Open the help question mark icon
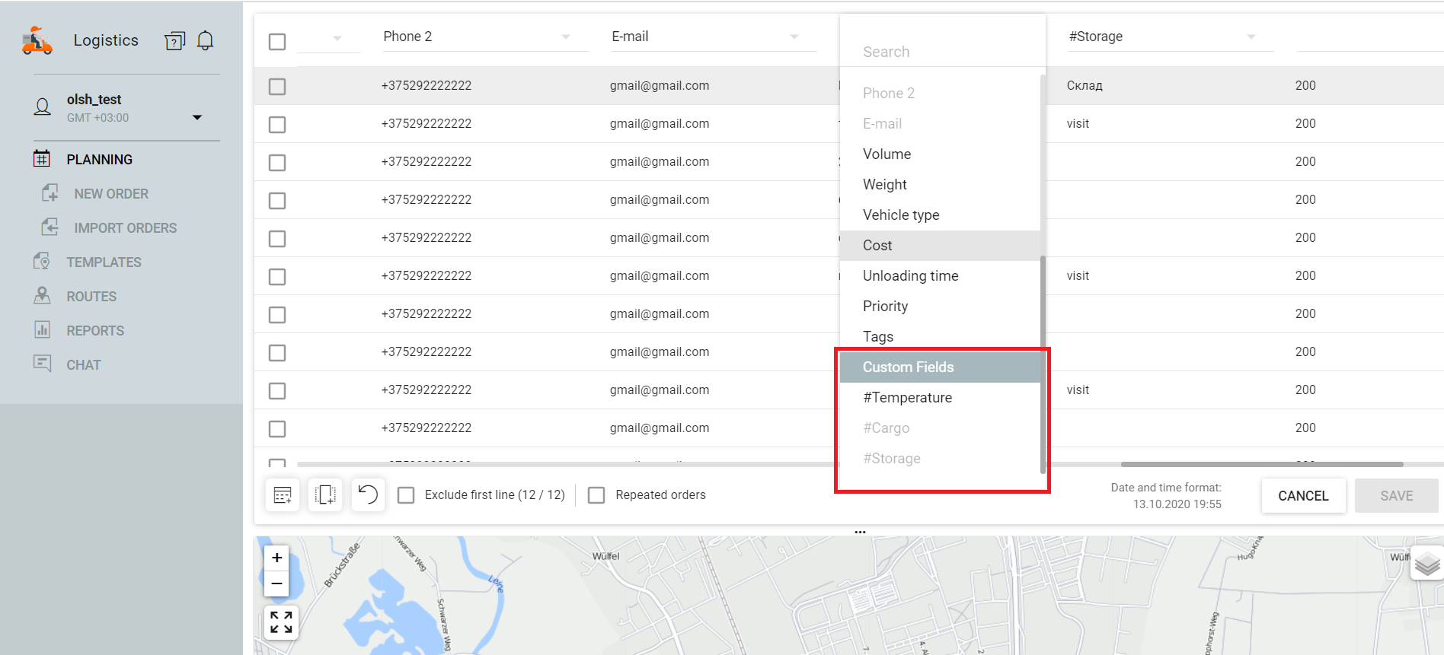1444x655 pixels. coord(174,41)
